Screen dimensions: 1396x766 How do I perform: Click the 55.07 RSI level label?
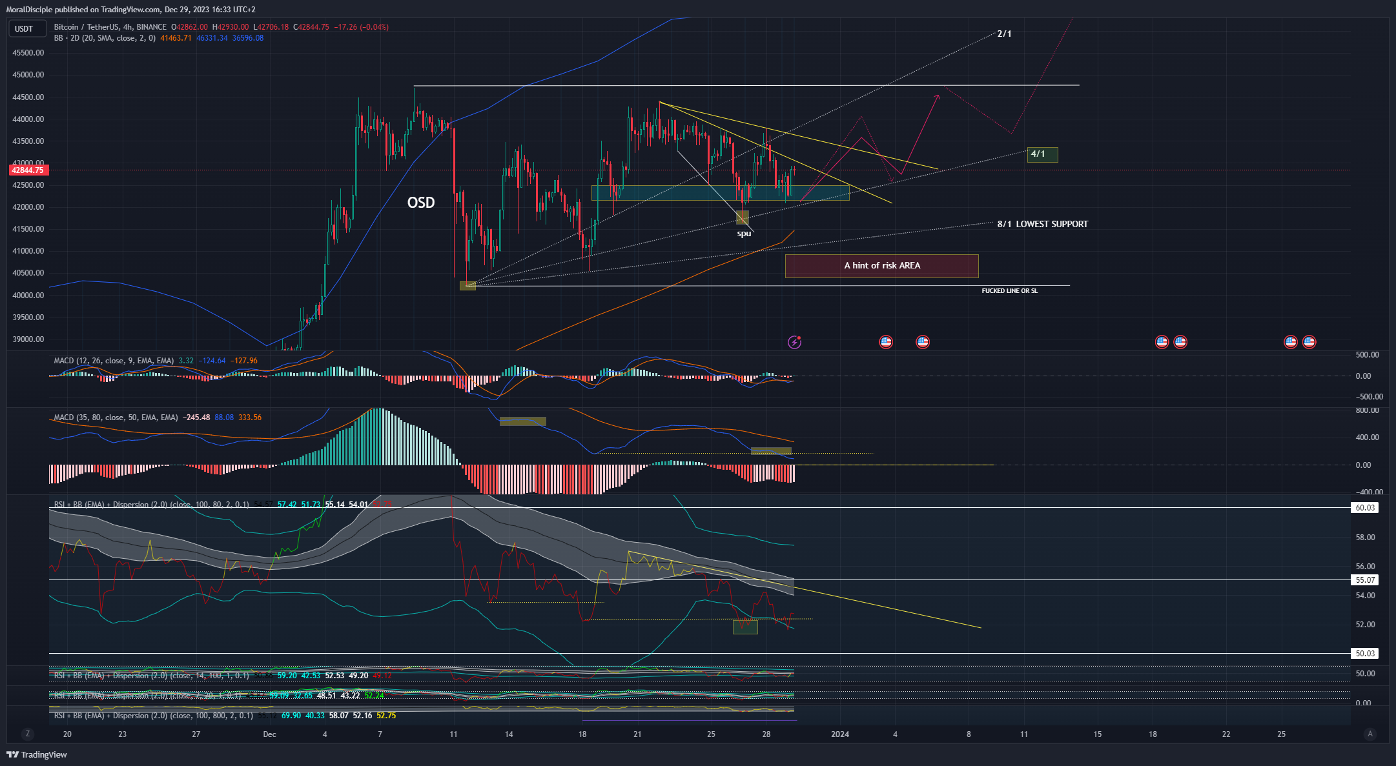pos(1365,580)
